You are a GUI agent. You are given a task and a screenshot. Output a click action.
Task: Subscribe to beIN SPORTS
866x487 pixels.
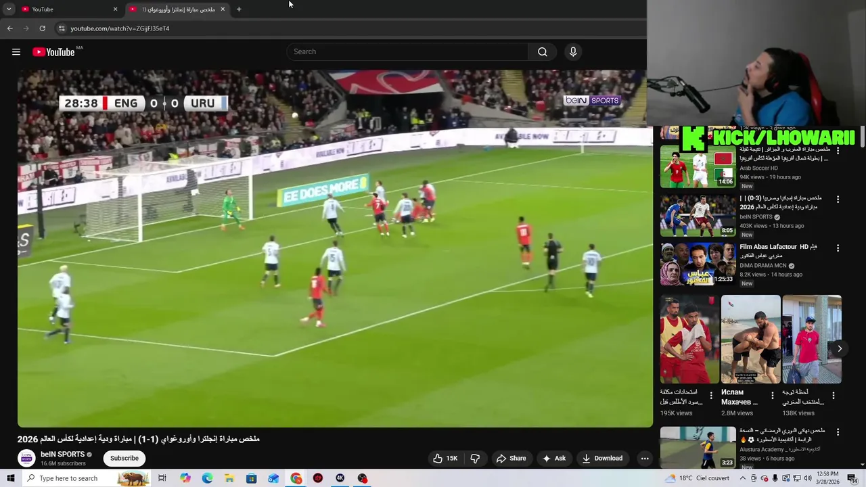[124, 458]
